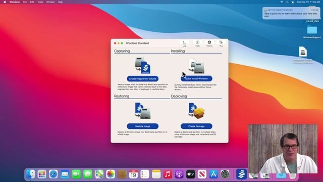Open News from the Dock
Screen dimensions: 323x182
click(x=202, y=174)
